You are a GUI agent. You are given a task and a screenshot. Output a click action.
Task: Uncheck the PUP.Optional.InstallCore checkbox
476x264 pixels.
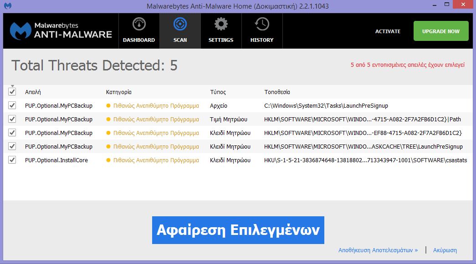tap(12, 160)
